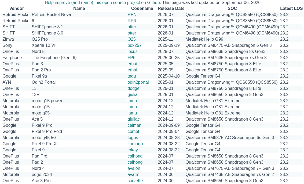The image size is (304, 184).
Task: Open the fogos moto g45 link
Action: (x=133, y=138)
